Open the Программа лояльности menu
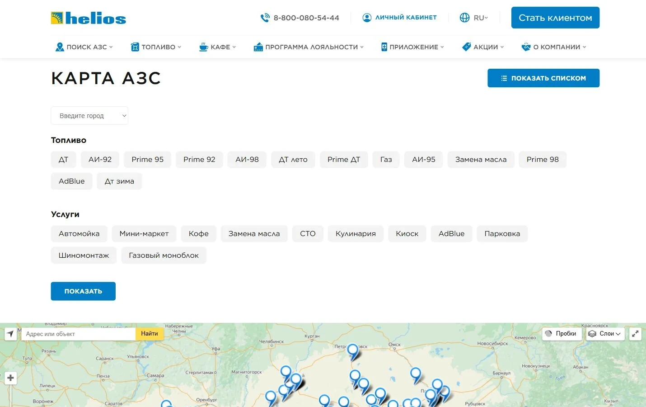 point(309,47)
